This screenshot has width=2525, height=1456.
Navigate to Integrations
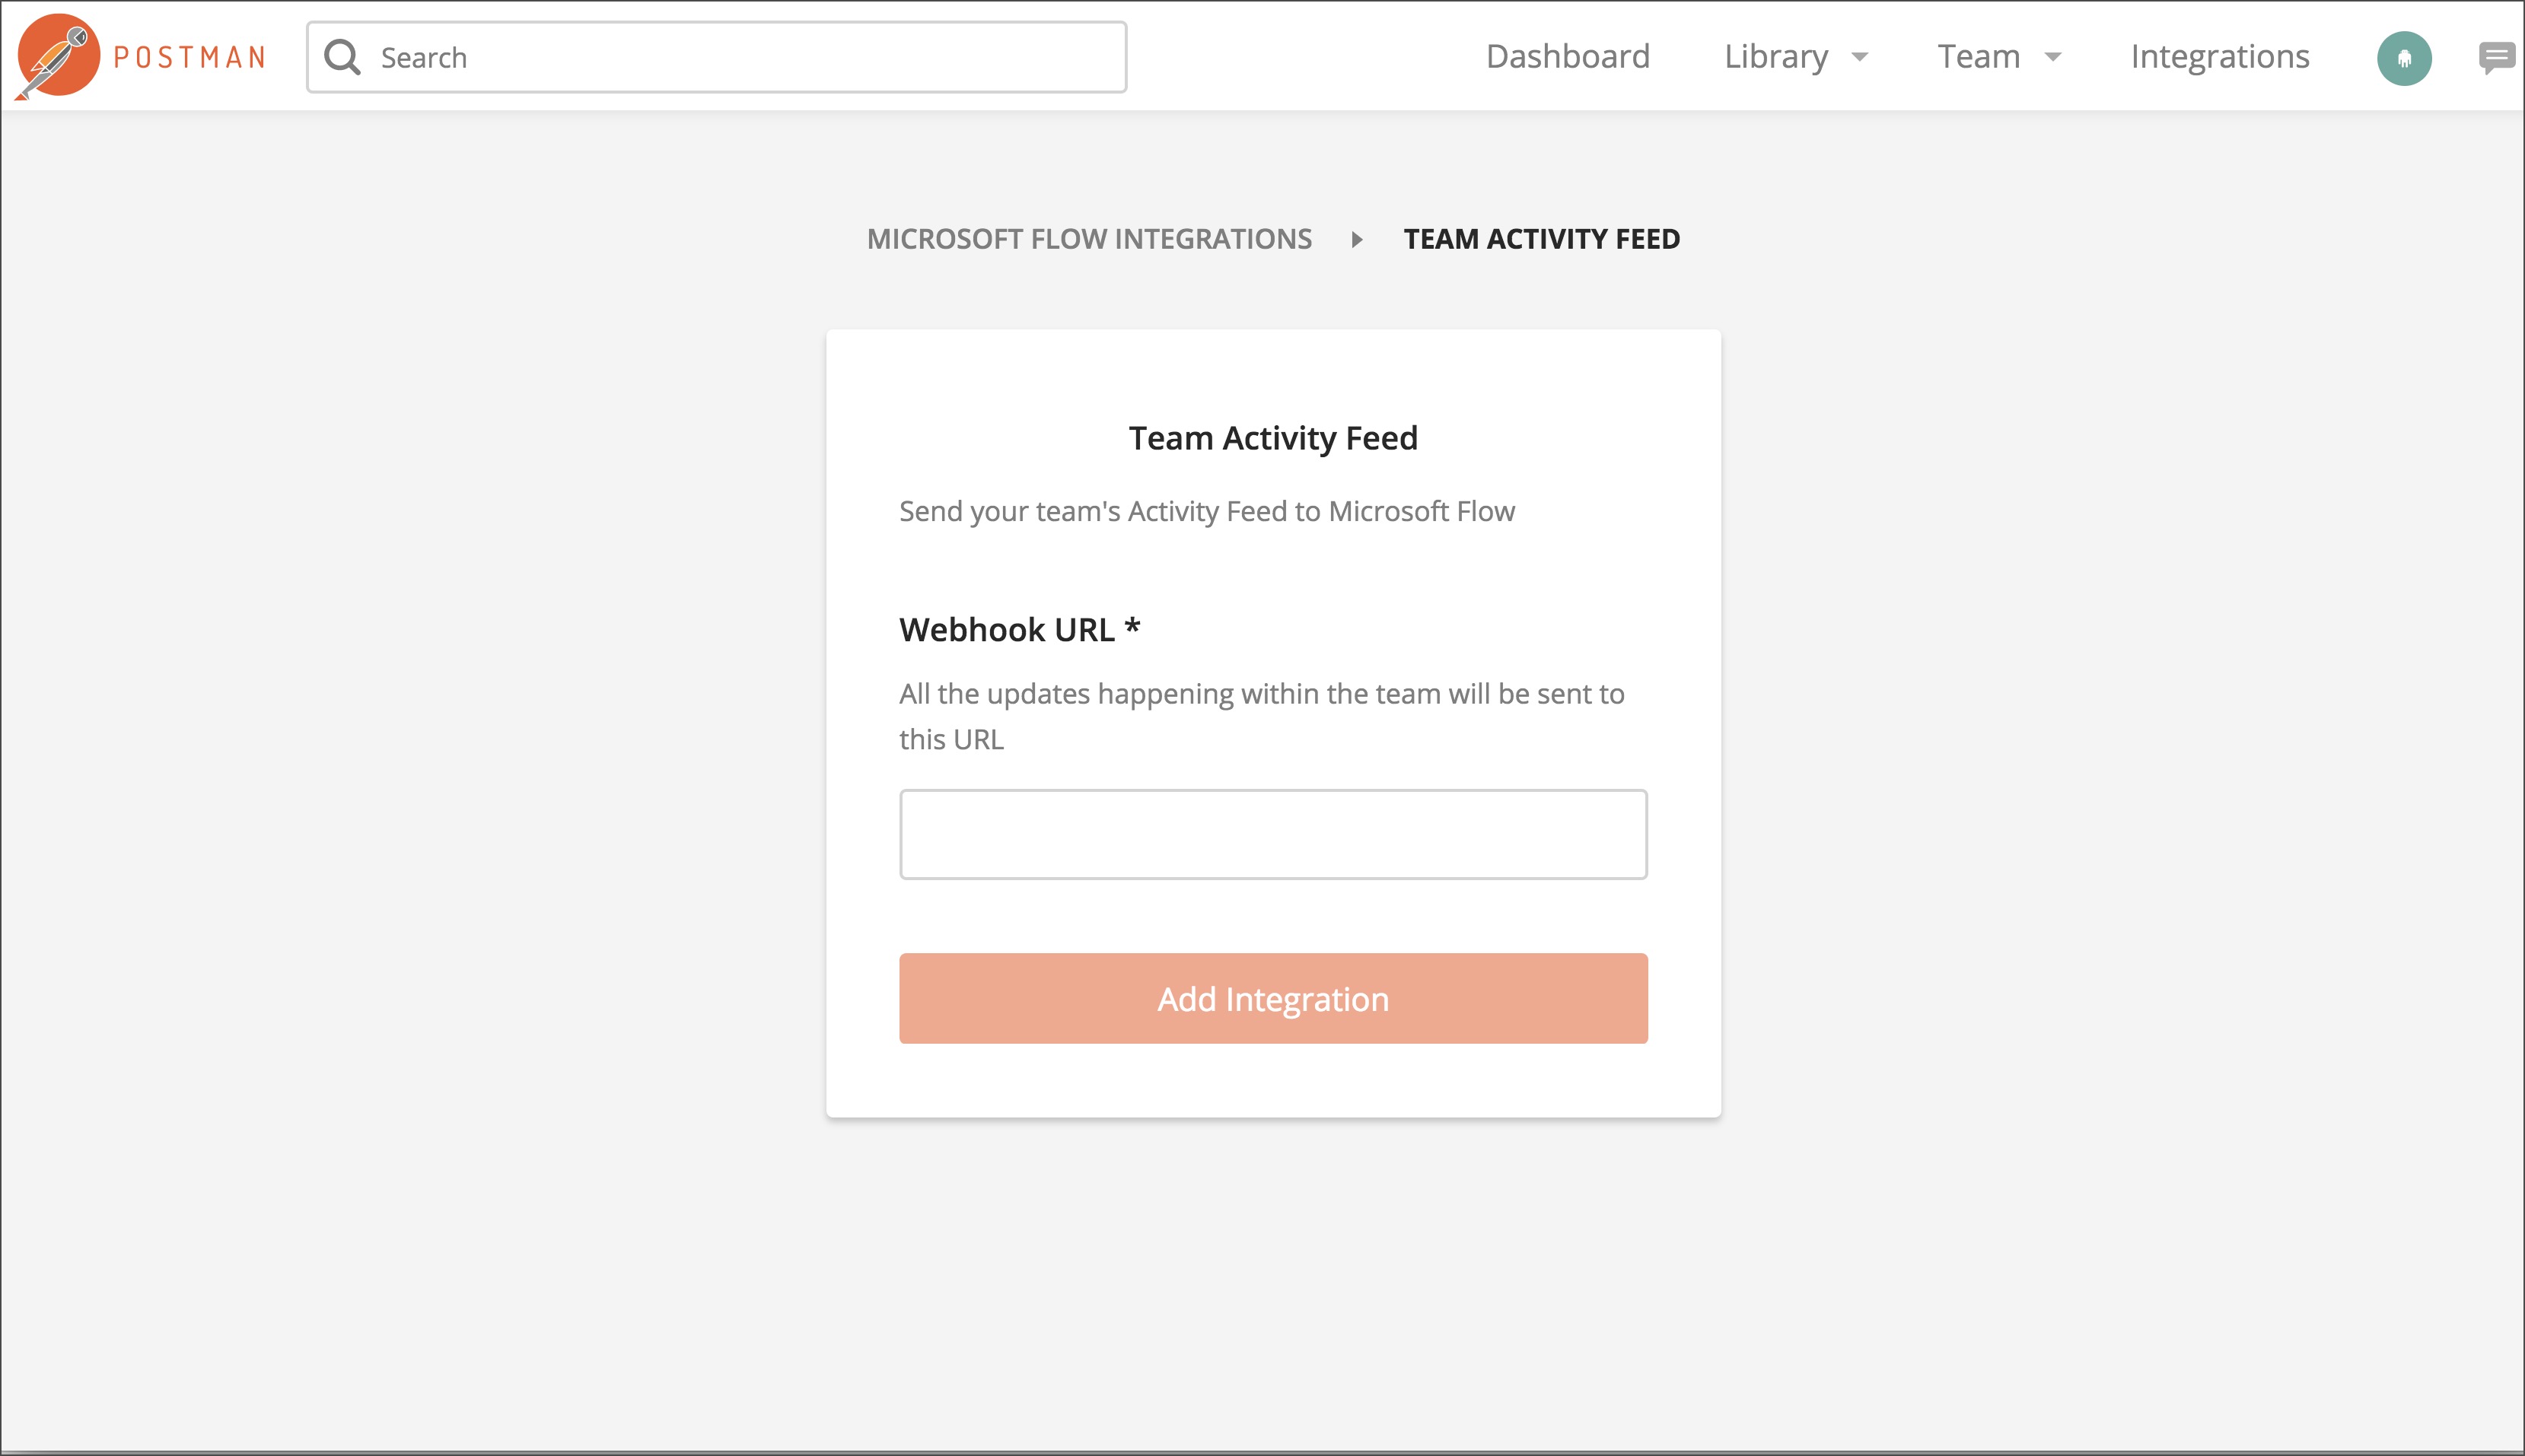(x=2220, y=56)
